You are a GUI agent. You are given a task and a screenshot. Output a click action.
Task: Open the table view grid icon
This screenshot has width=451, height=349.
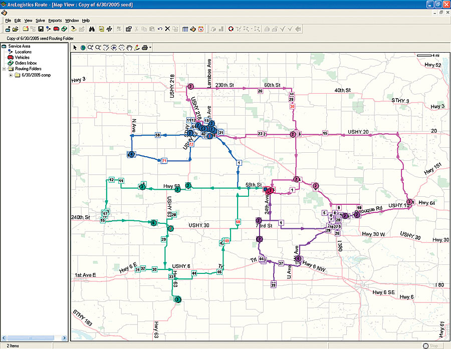coord(185,29)
